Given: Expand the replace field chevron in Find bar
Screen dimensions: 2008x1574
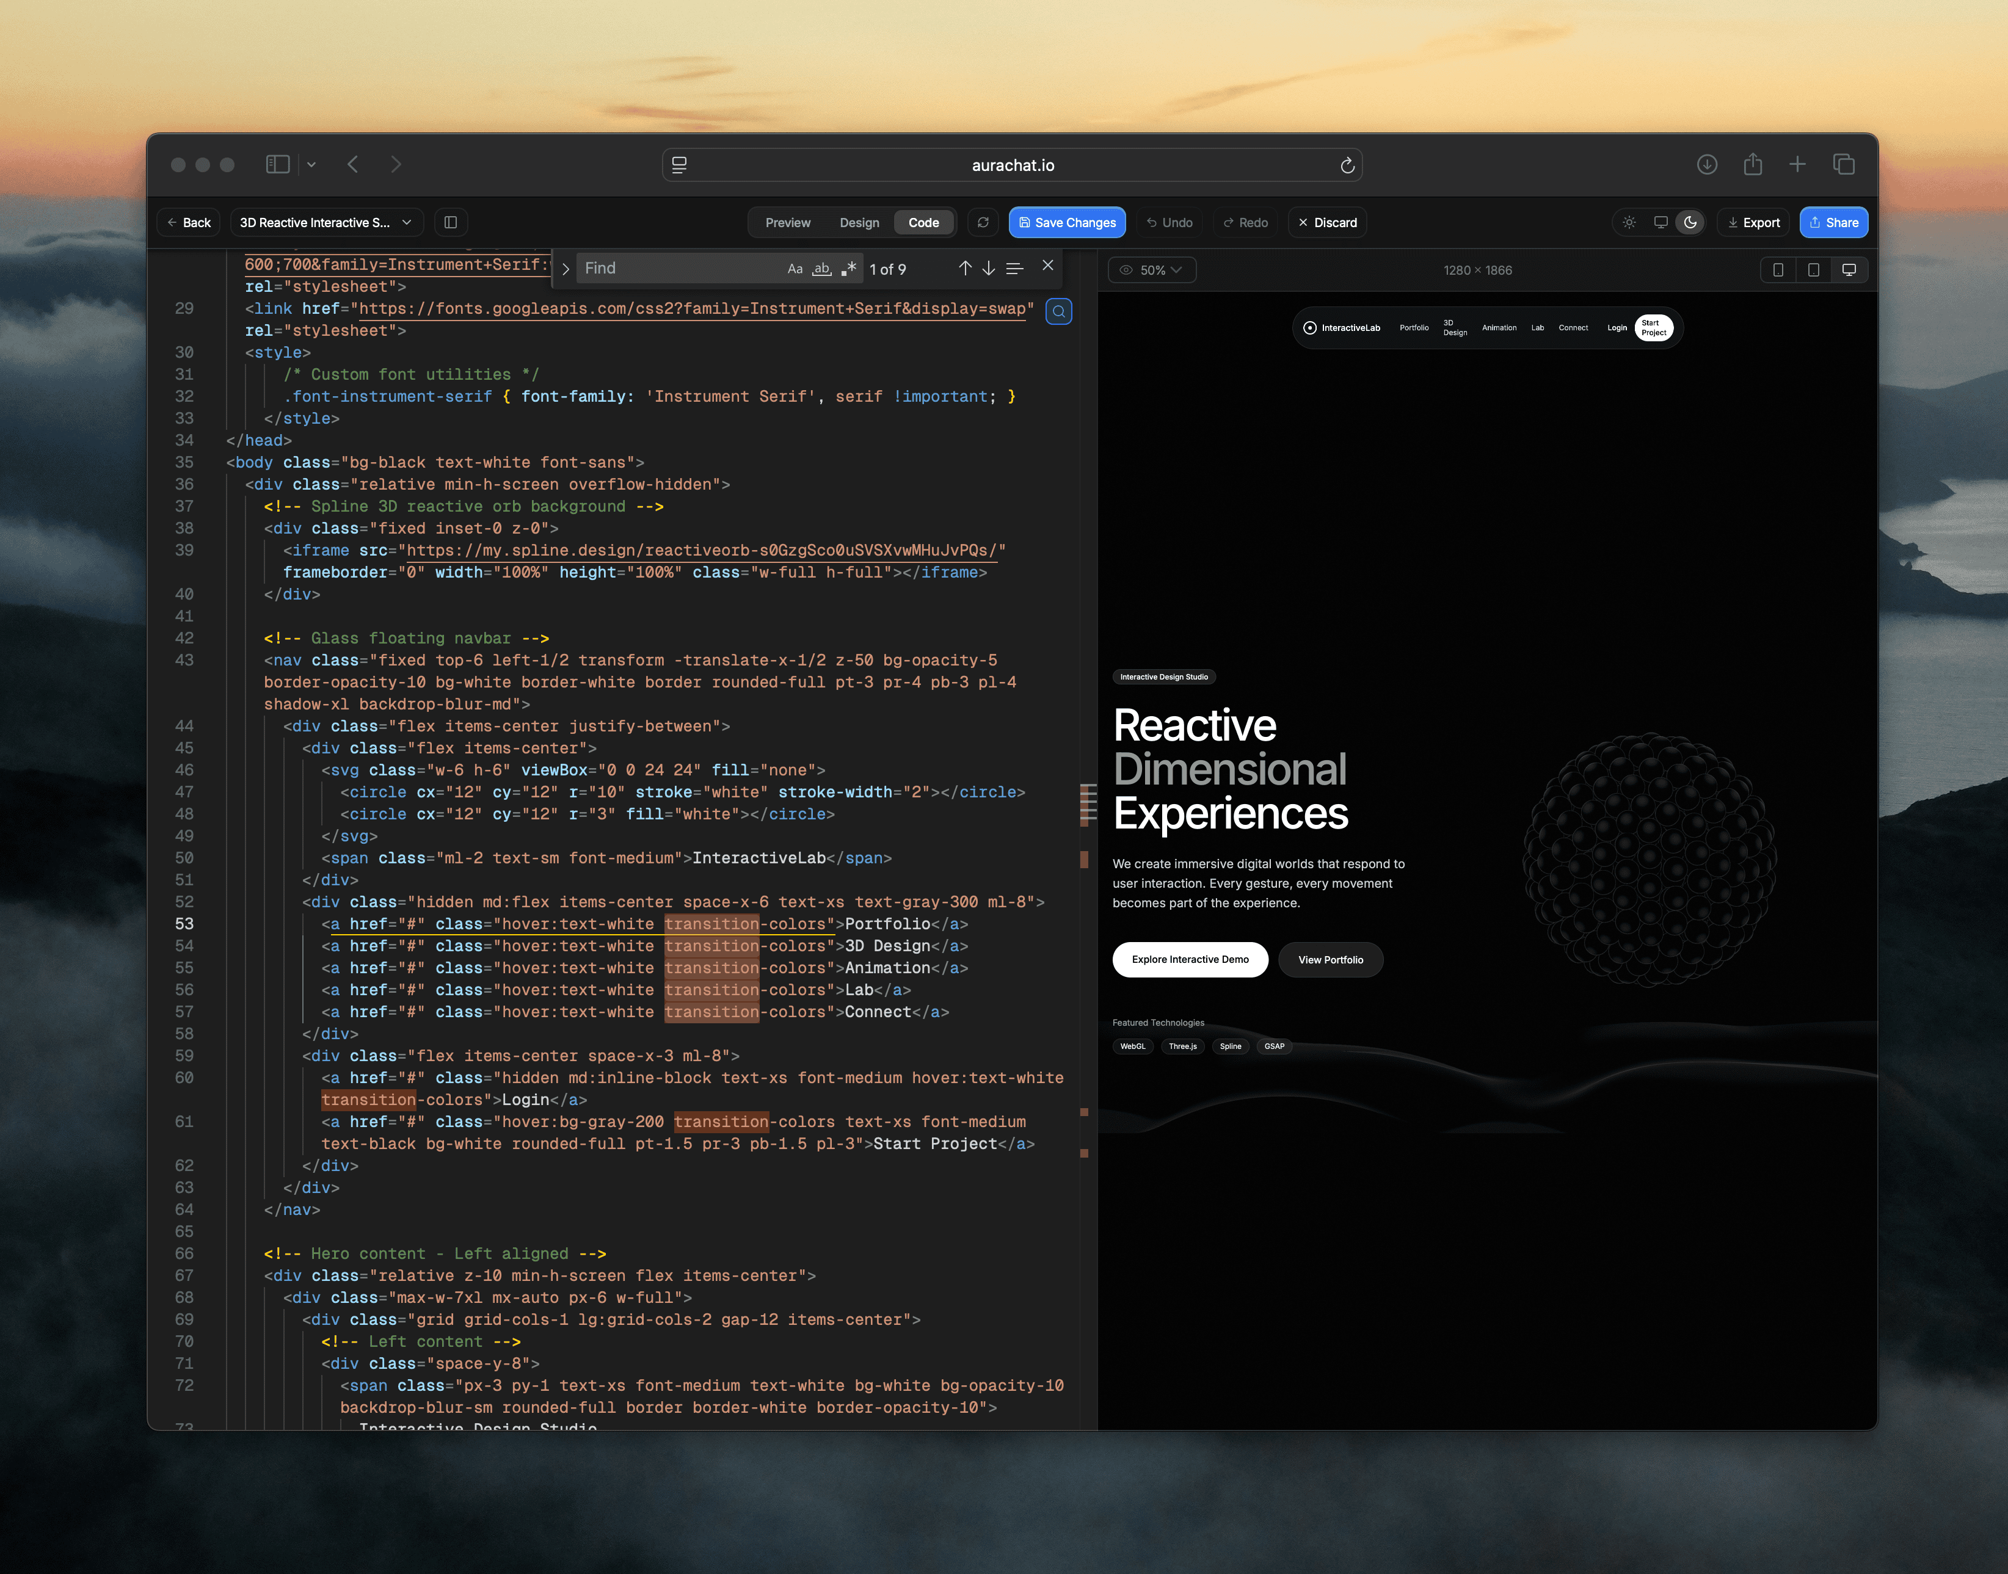Looking at the screenshot, I should [x=566, y=269].
